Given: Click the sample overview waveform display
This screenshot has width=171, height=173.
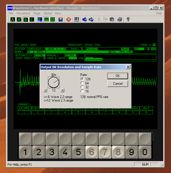Looking at the screenshot, I should click(x=120, y=58).
